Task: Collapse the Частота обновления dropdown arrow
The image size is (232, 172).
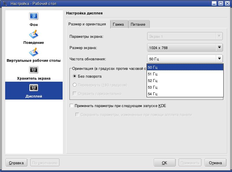Action: (219, 59)
